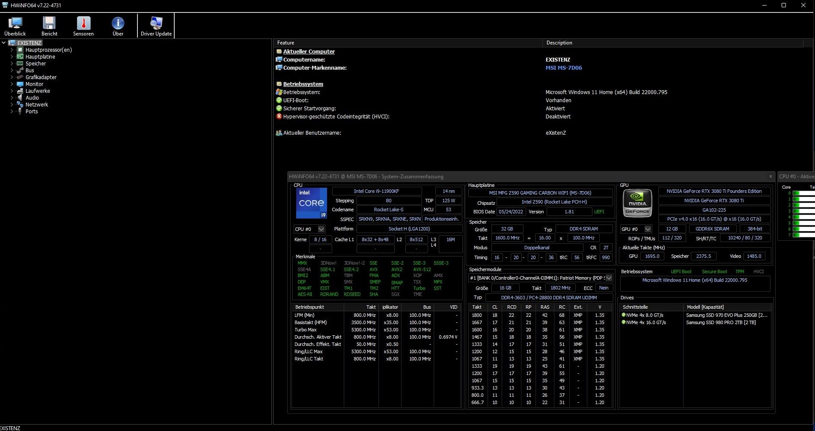
Task: Expand the Speicher node arrow
Action: click(12, 64)
